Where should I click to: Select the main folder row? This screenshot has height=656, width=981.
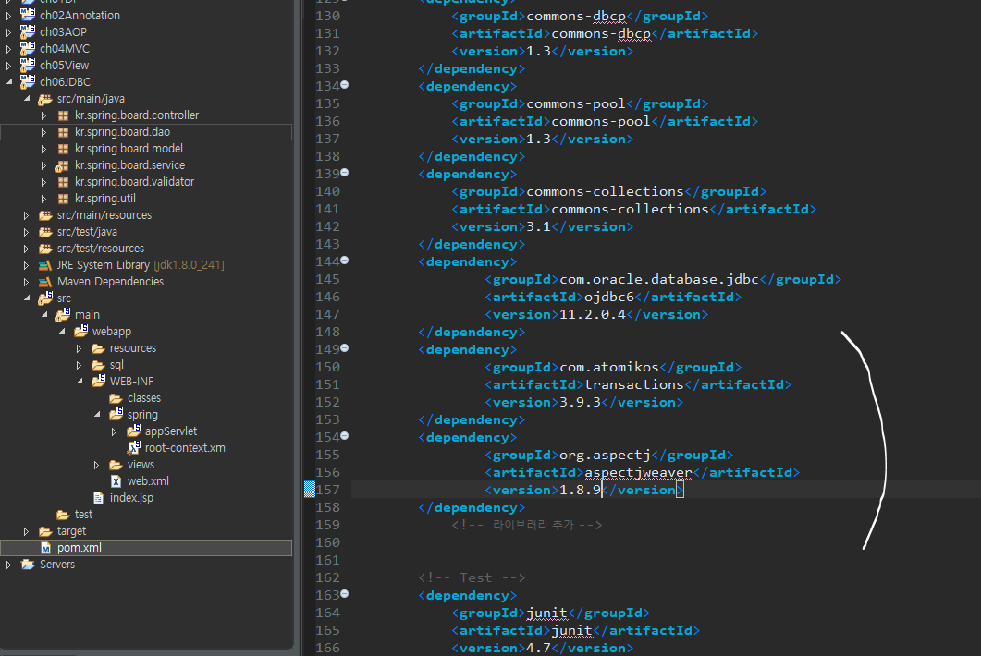87,314
